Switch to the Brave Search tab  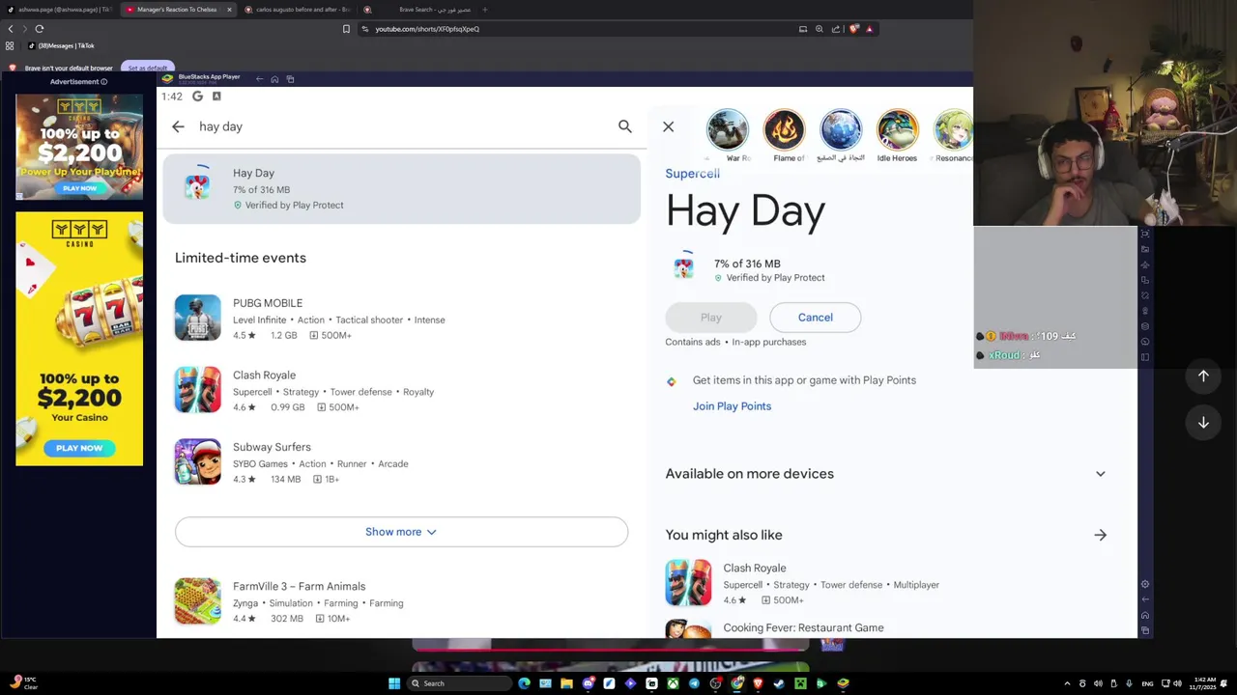417,10
